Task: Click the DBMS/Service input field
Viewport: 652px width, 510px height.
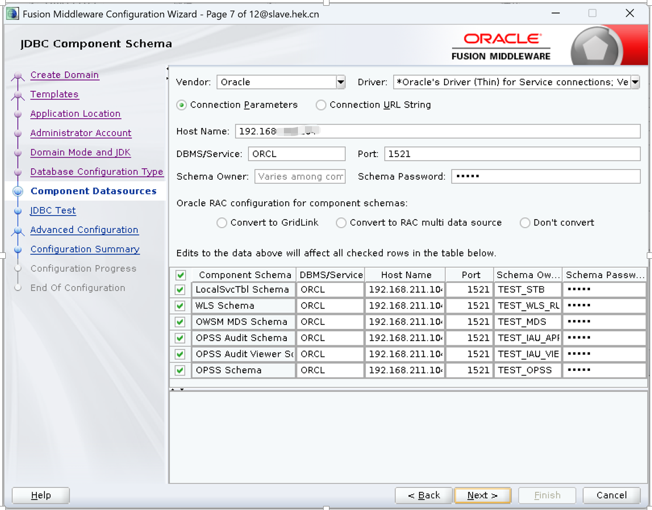Action: click(297, 154)
